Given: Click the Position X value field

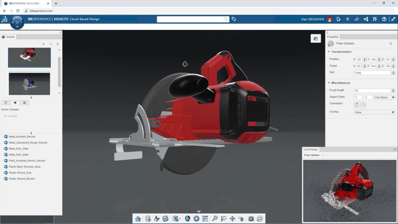Looking at the screenshot, I should 359,59.
